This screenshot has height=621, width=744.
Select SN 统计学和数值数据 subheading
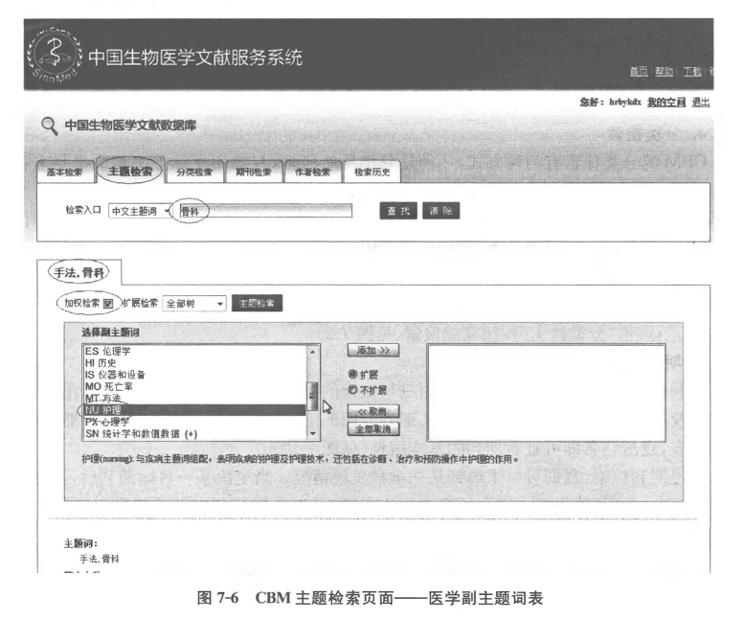[195, 433]
